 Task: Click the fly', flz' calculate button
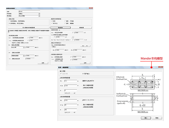[x=86, y=46]
